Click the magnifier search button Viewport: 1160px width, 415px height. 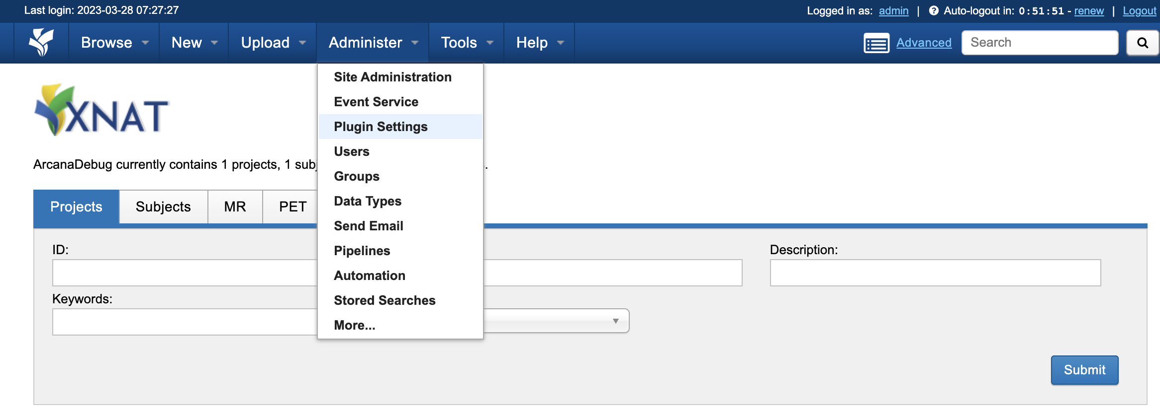(x=1143, y=43)
